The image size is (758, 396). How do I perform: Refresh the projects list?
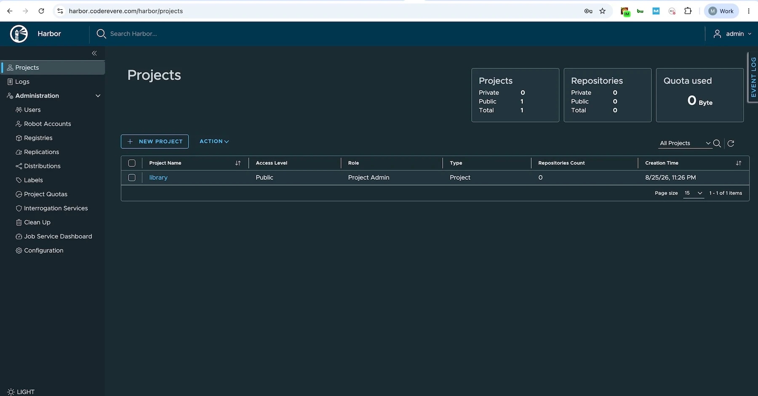731,143
